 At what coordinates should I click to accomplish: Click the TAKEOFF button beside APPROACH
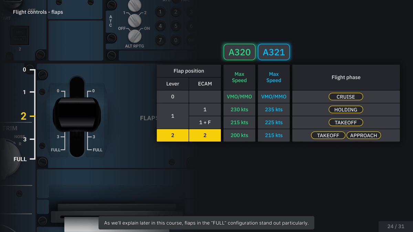coord(328,135)
